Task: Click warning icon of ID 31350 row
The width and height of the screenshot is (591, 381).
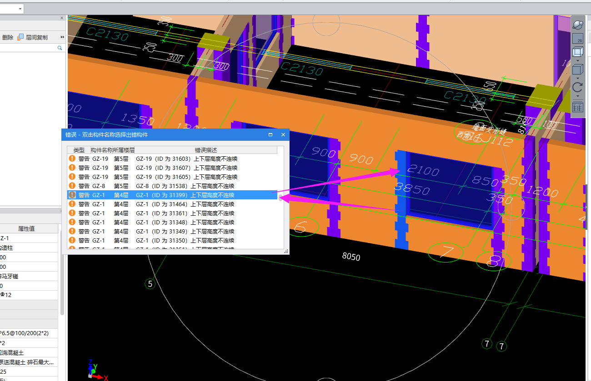Action: coord(72,241)
